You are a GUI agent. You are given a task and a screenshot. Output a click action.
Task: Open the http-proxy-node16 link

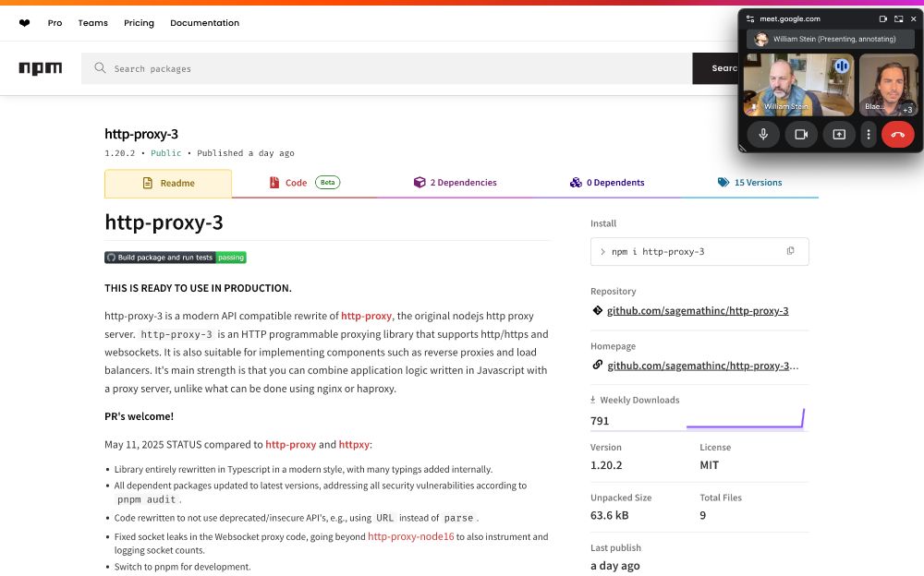coord(411,536)
